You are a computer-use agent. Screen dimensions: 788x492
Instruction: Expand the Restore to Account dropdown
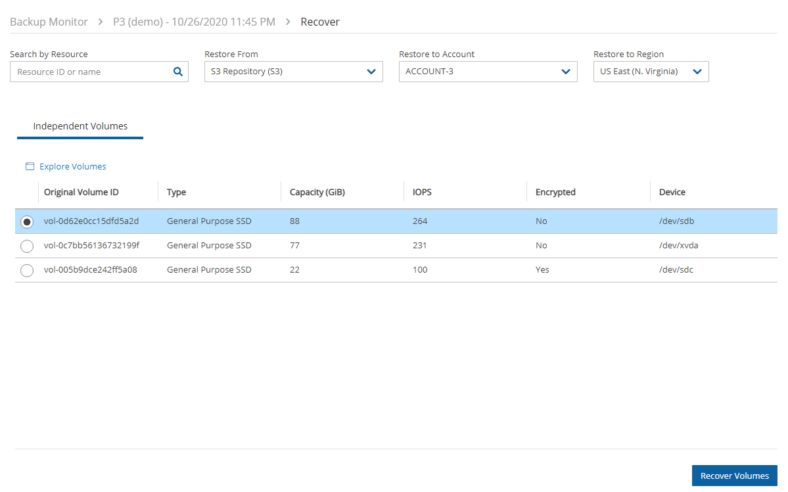click(x=488, y=72)
